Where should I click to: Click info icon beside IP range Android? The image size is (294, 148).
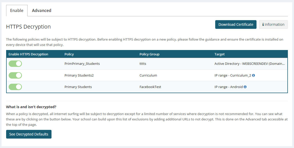tap(245, 87)
